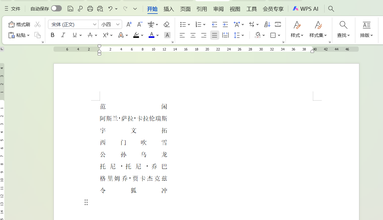Viewport: 383px width, 220px height.
Task: Click the center align icon
Action: pyautogui.click(x=193, y=35)
